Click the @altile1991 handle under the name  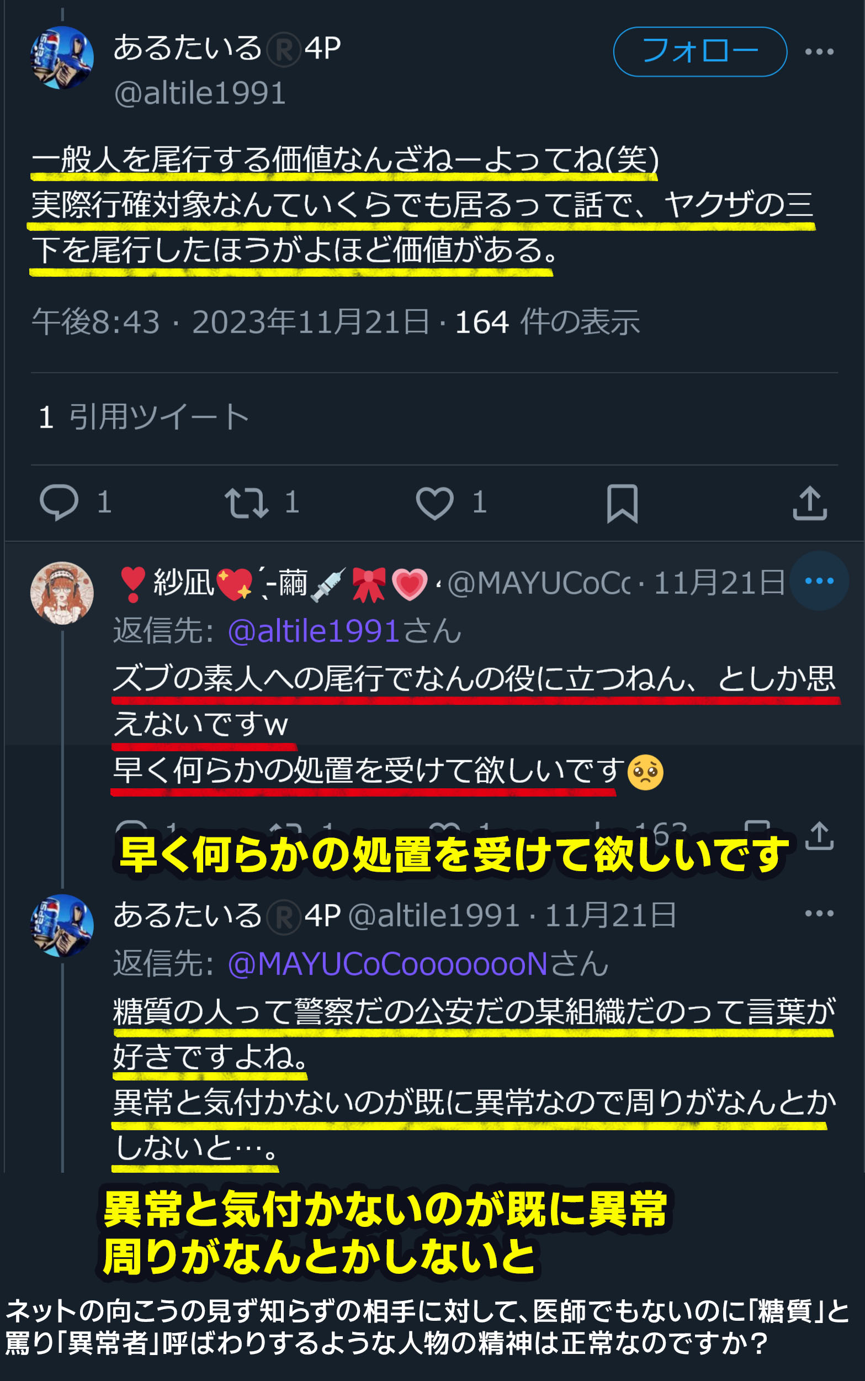coord(200,93)
